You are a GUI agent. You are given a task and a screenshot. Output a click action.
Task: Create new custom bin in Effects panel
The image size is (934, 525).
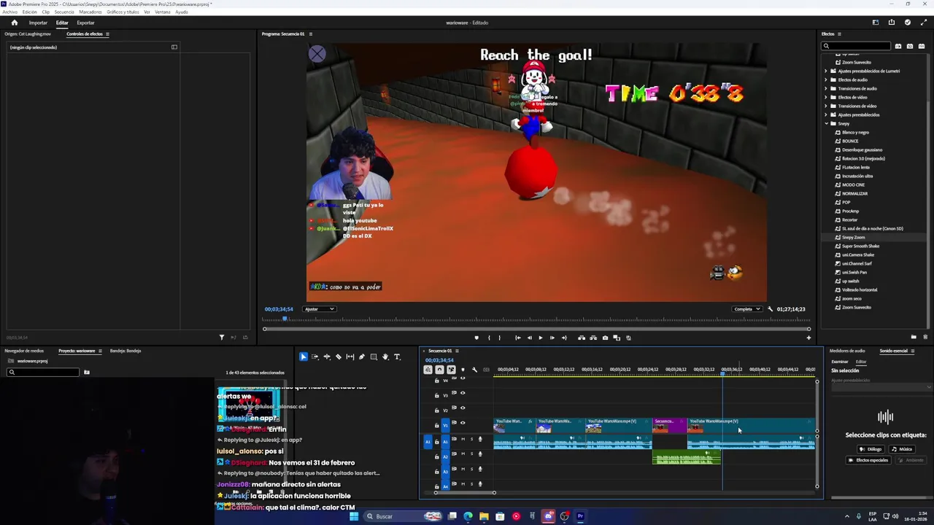[914, 337]
